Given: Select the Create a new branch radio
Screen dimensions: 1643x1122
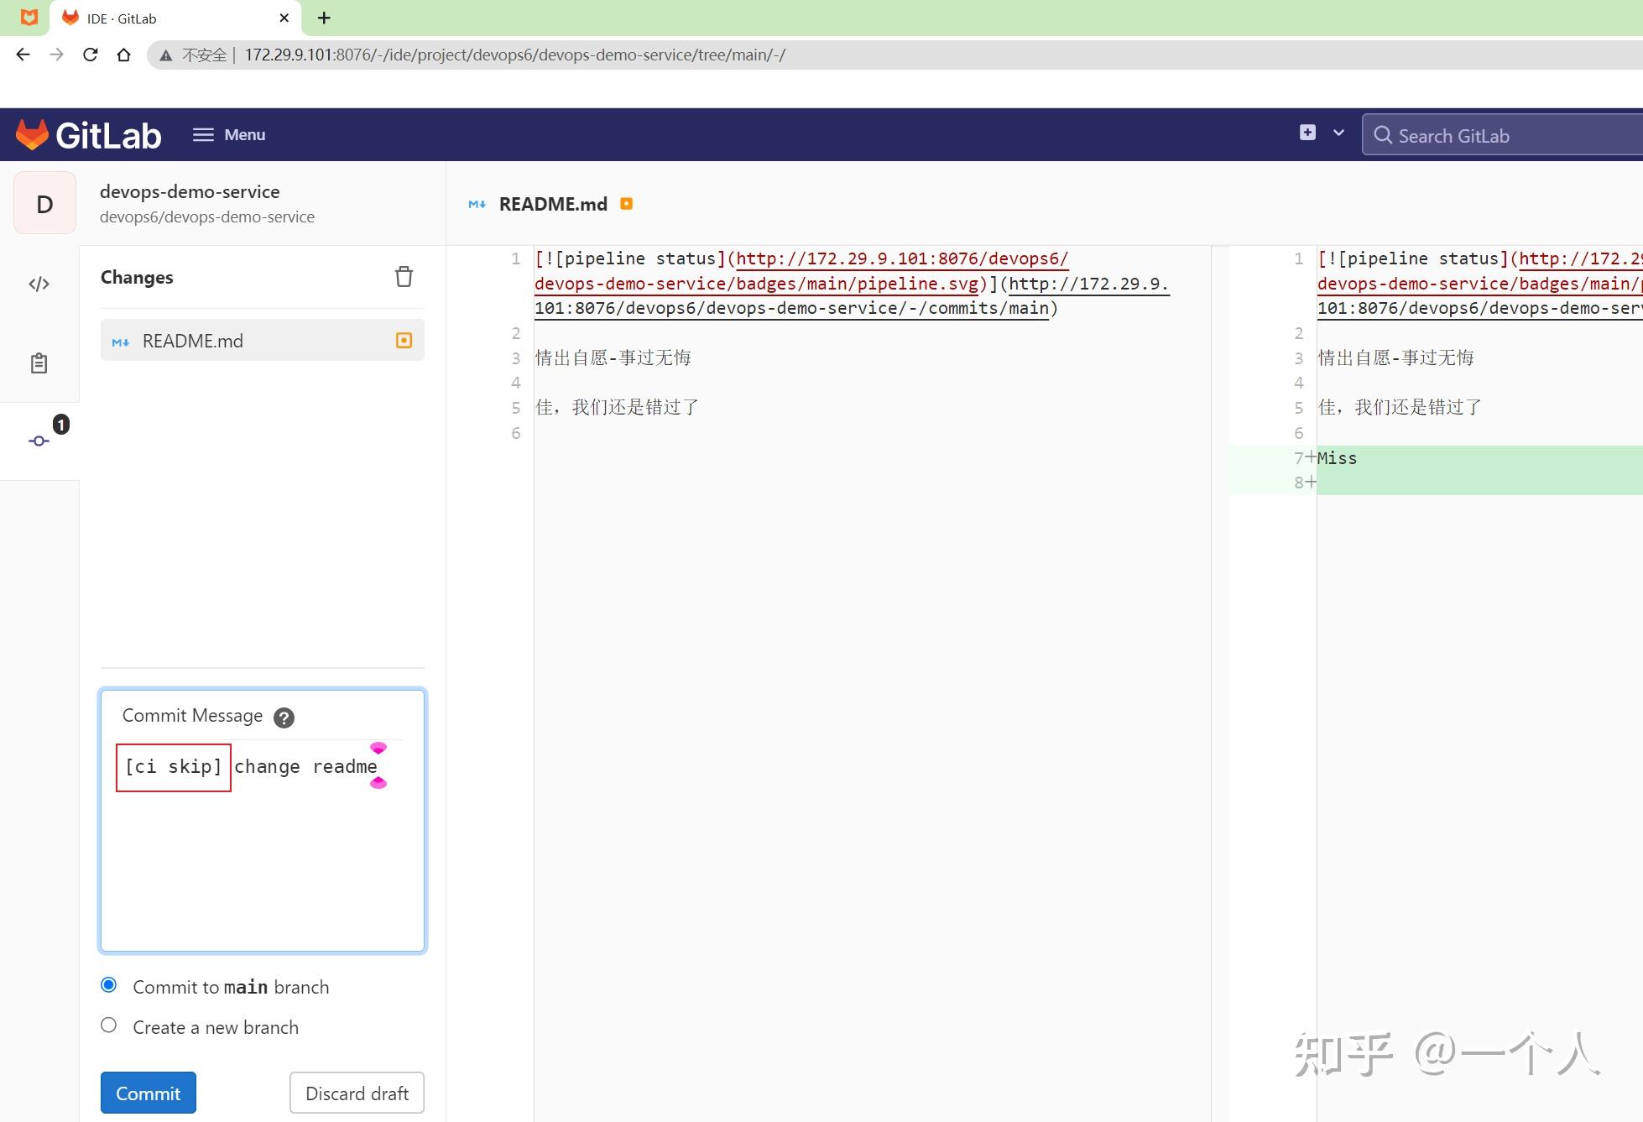Looking at the screenshot, I should [108, 1025].
